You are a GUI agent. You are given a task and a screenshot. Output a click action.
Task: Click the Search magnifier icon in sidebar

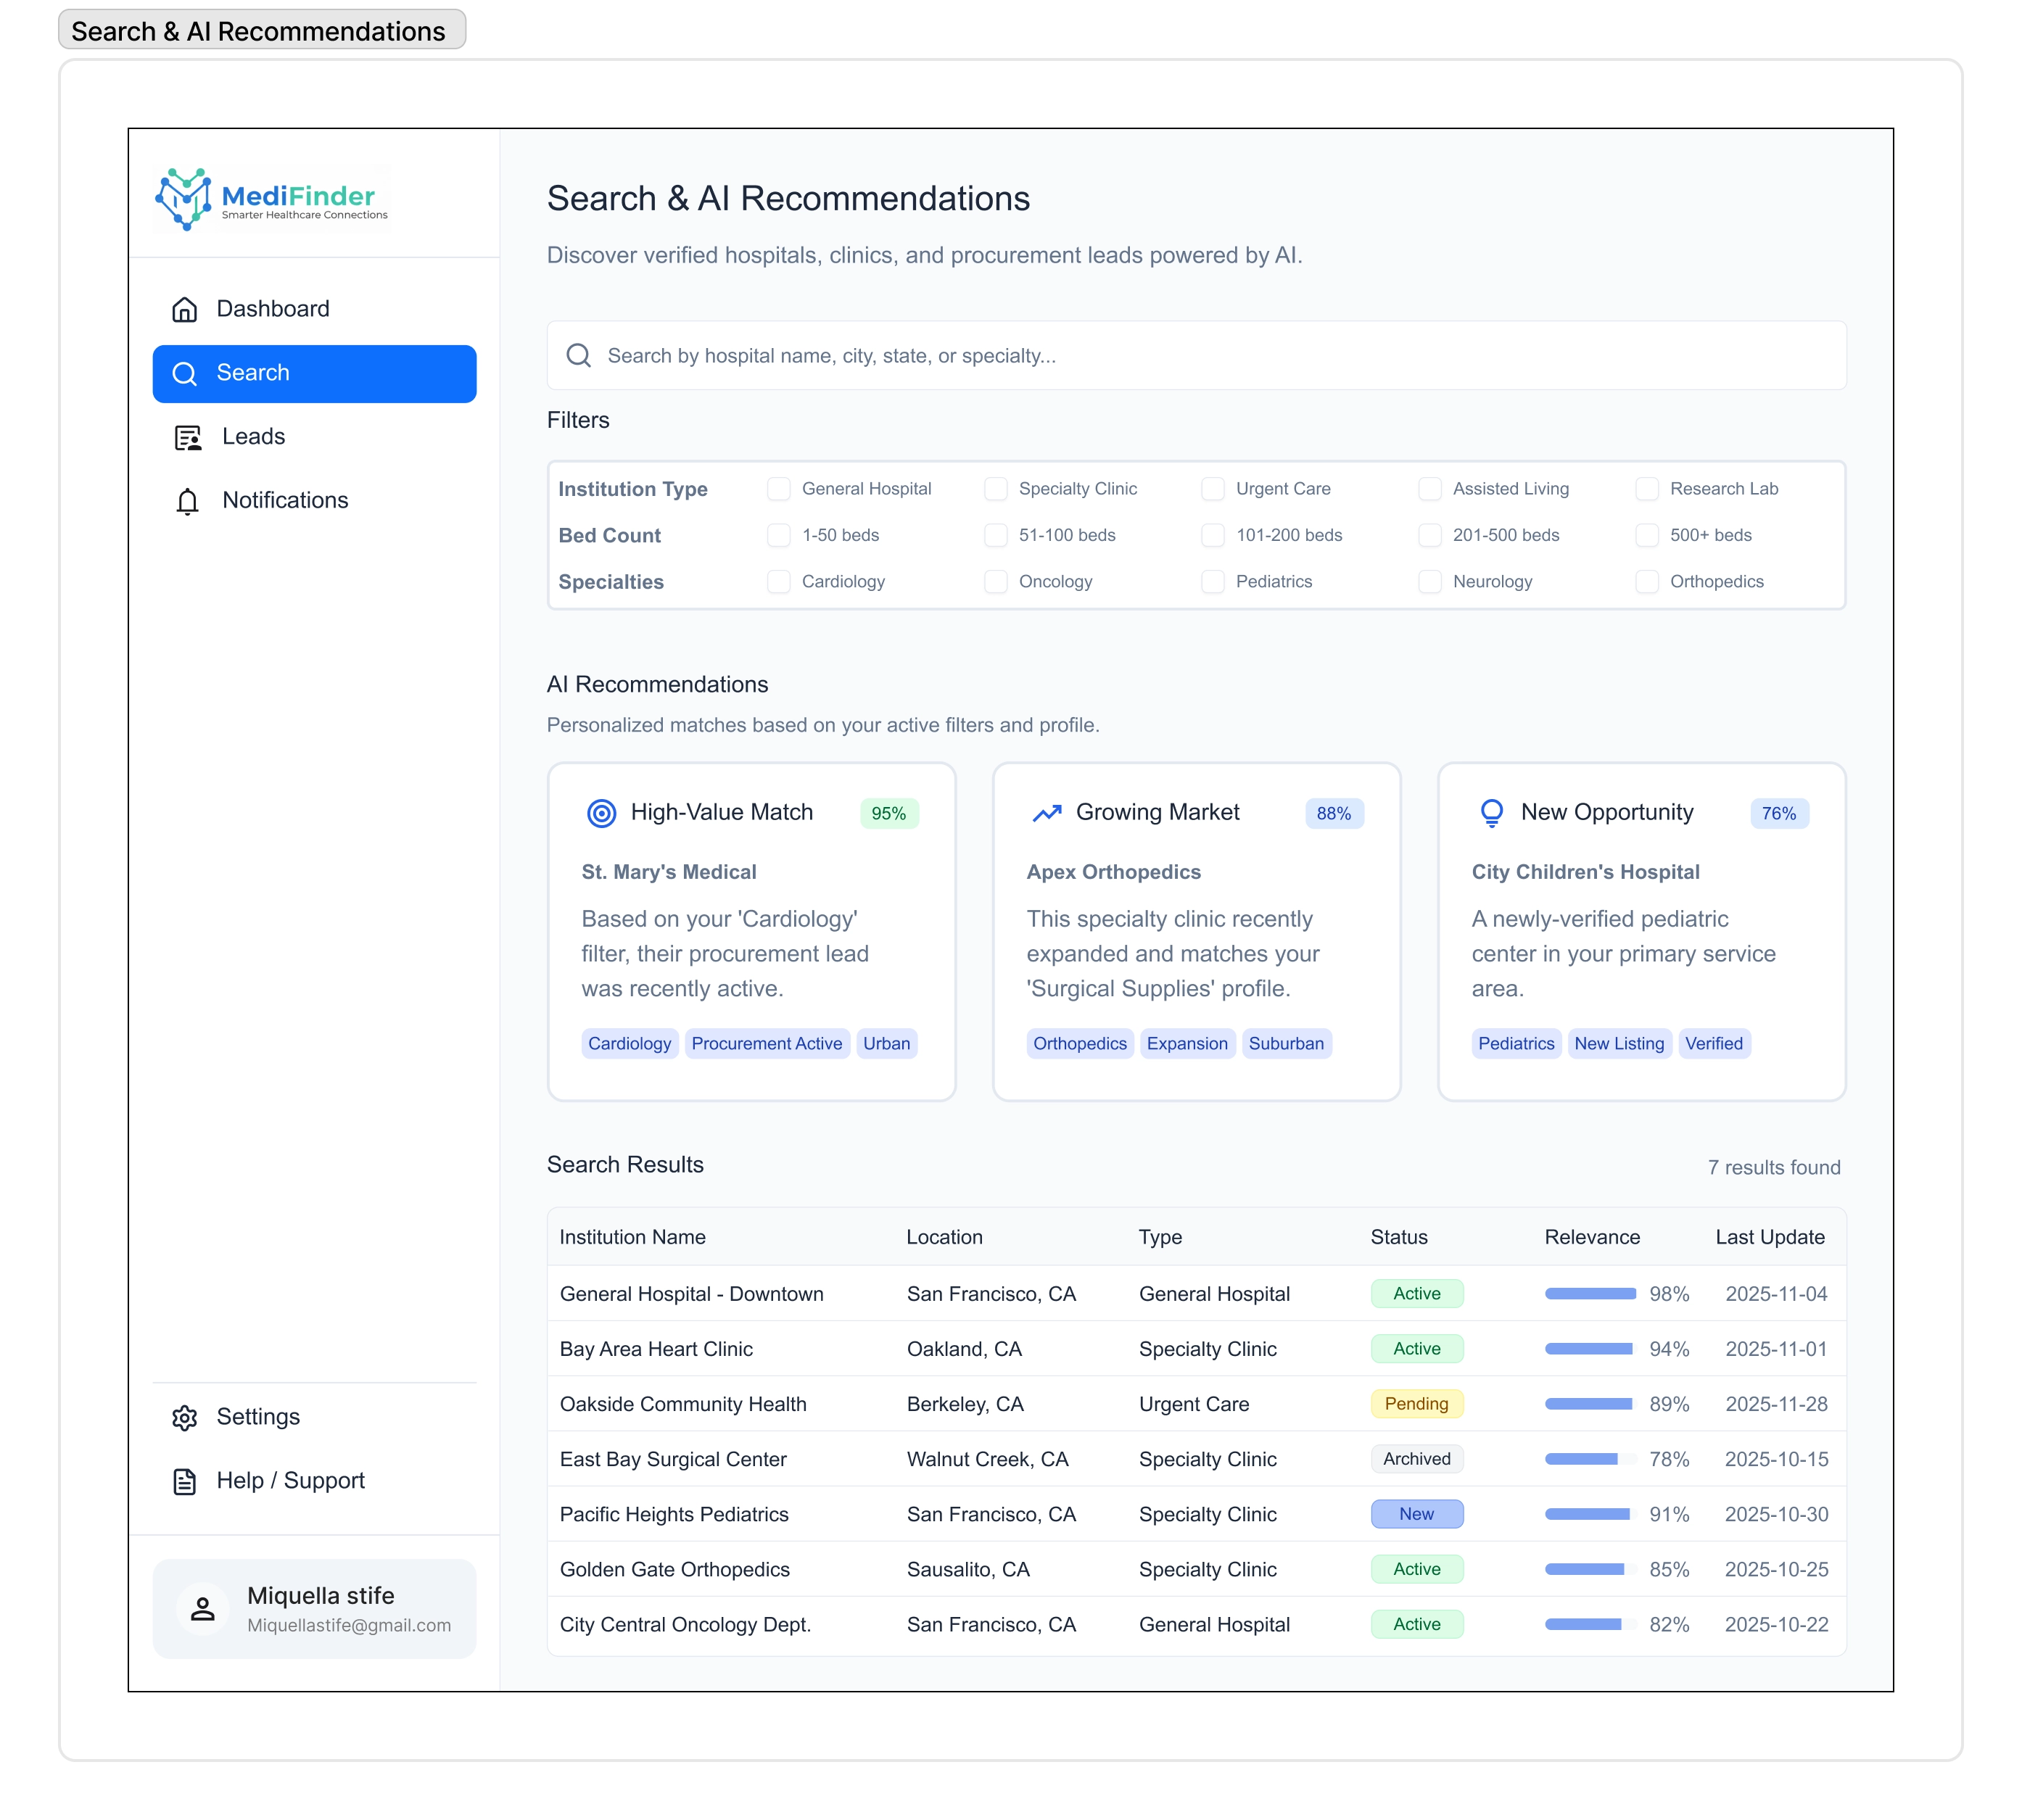186,373
